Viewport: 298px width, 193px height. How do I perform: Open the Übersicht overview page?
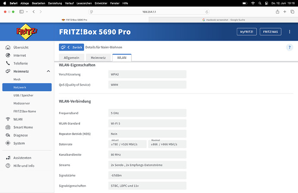point(21,48)
